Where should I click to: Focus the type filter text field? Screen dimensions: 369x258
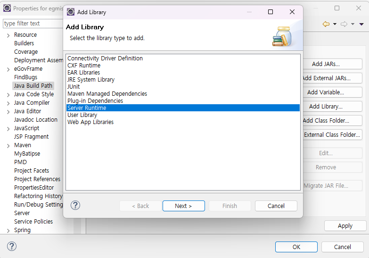coord(33,23)
